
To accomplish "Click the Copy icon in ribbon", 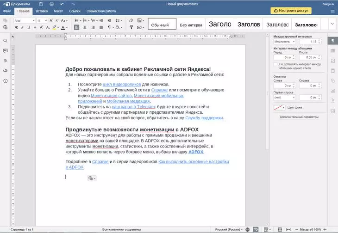I will [6, 20].
